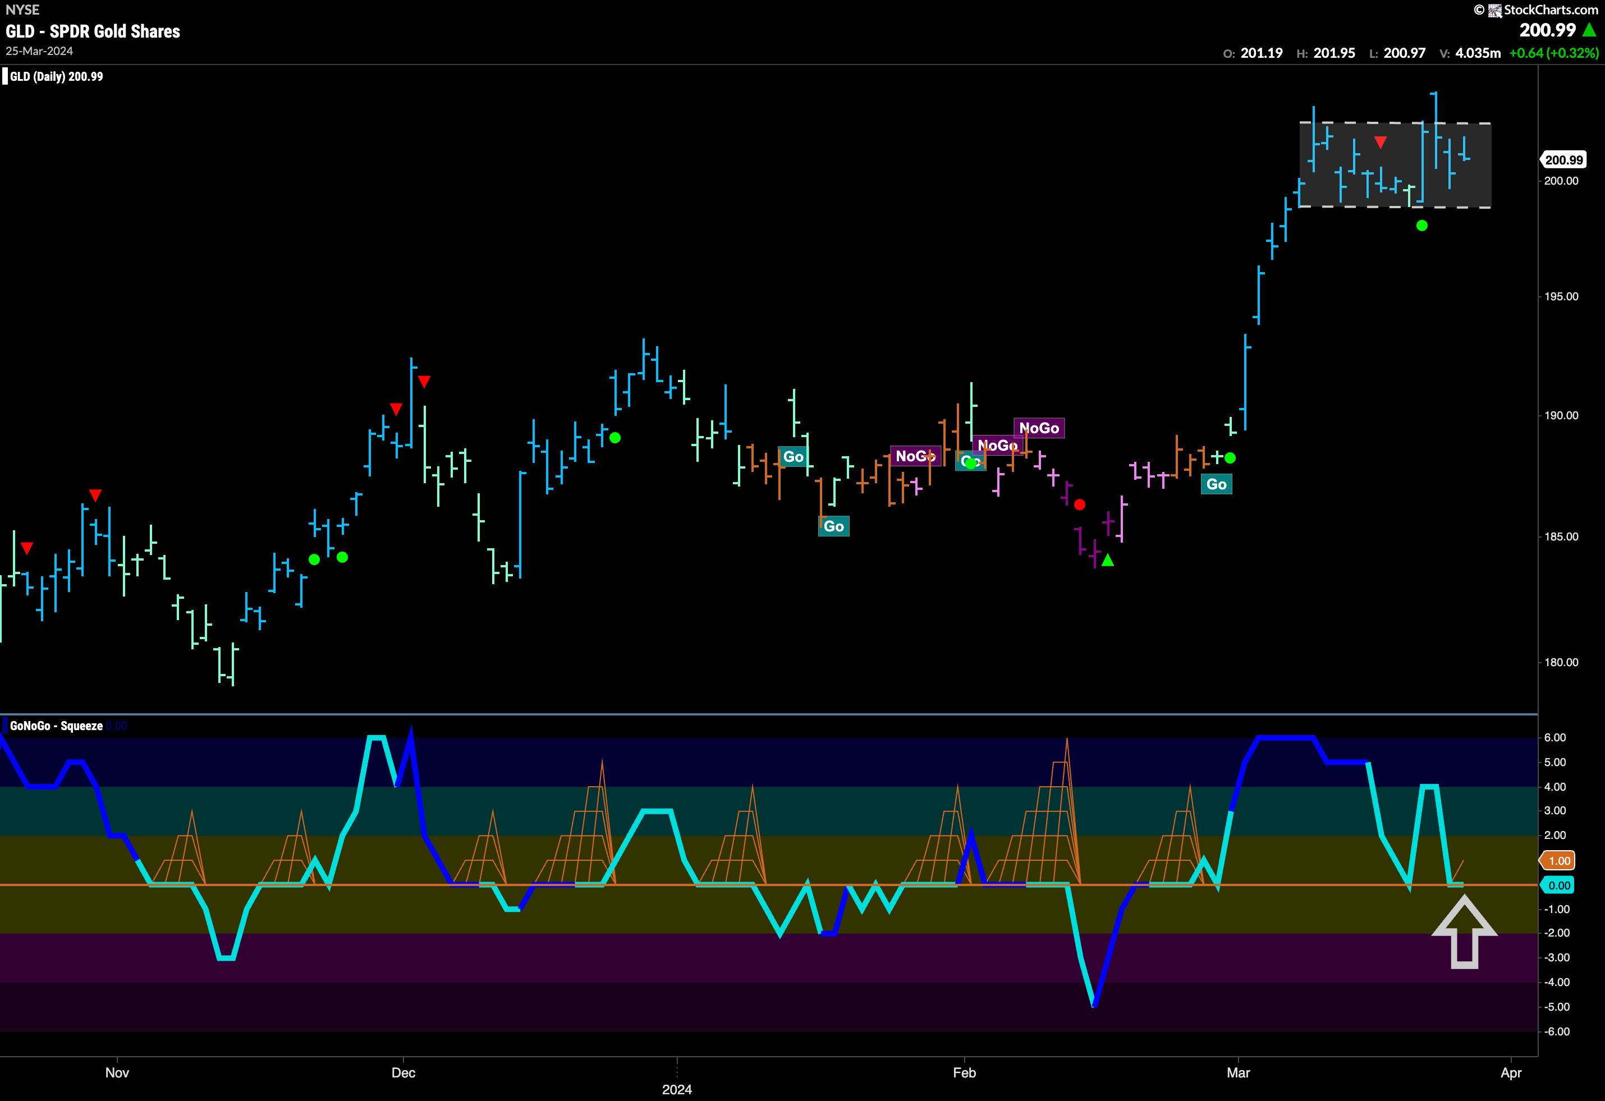Click the green up-triangle beside header price

pyautogui.click(x=1589, y=30)
